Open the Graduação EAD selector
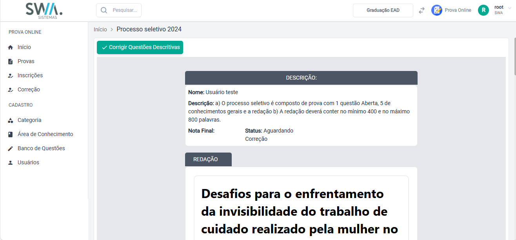 tap(383, 11)
